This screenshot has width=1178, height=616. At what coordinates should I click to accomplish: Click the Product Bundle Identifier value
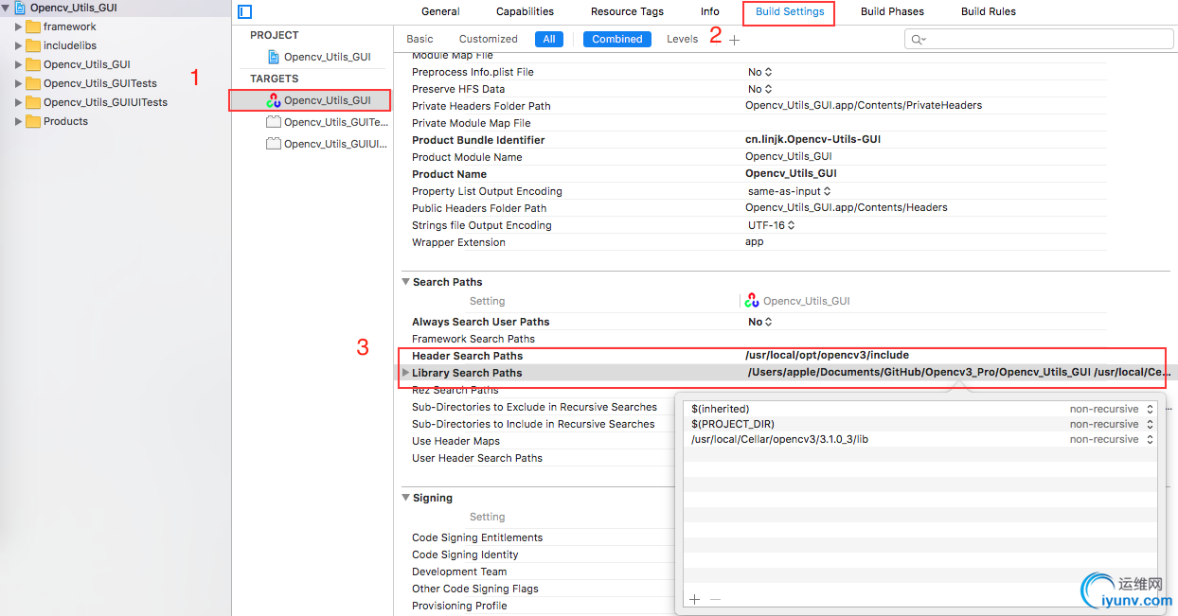(x=812, y=140)
